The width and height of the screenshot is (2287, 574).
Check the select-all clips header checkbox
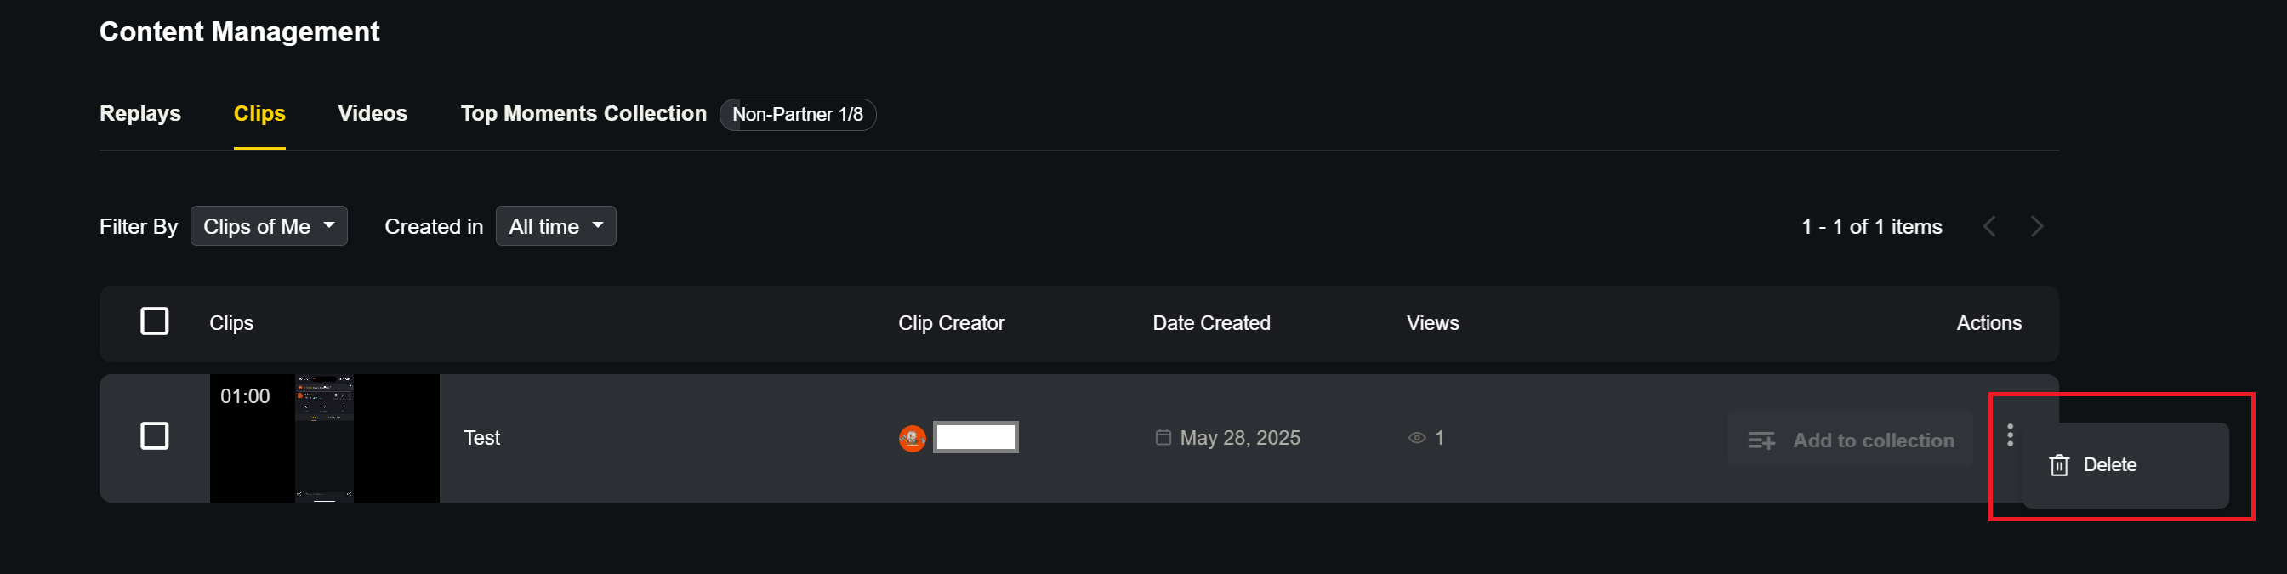coord(155,321)
